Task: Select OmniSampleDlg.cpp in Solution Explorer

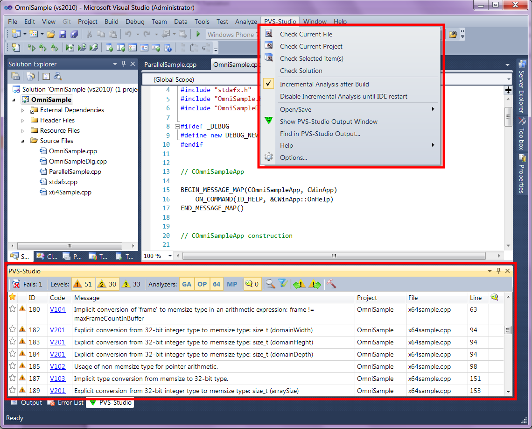Action: [x=73, y=161]
